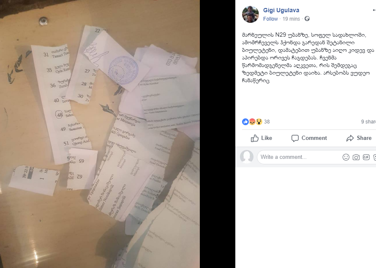View the 9 shares list

[x=368, y=122]
